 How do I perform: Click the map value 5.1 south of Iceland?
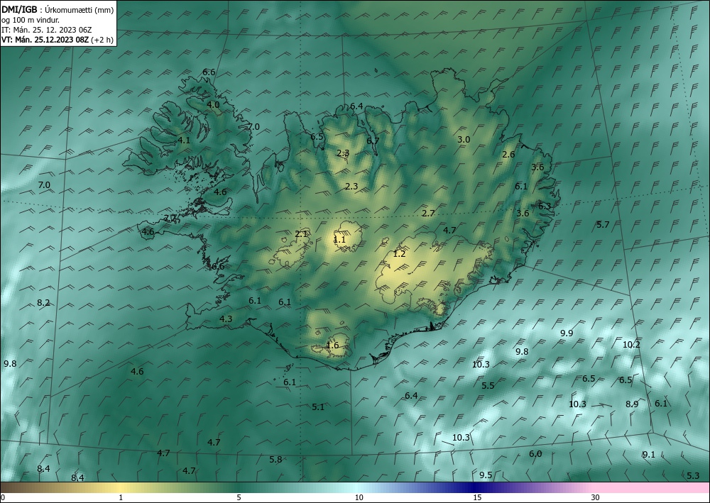pos(318,407)
